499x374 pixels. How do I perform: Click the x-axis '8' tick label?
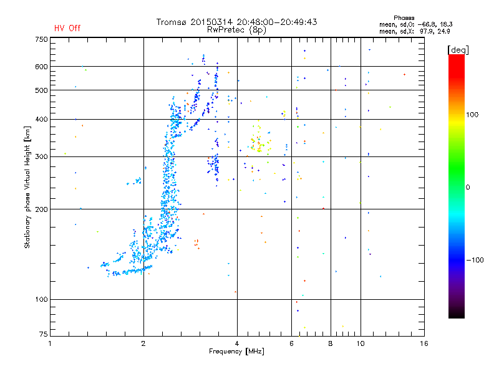coord(331,343)
